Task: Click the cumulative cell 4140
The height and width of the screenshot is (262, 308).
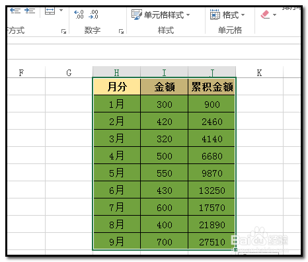Action: click(x=212, y=138)
